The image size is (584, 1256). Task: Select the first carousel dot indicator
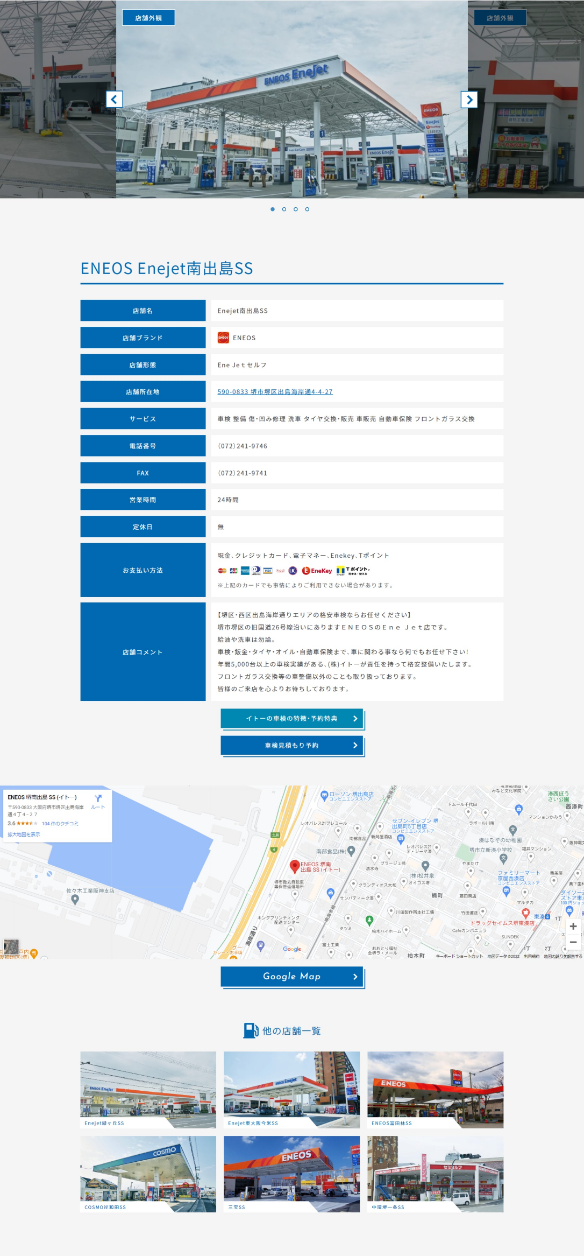point(273,209)
